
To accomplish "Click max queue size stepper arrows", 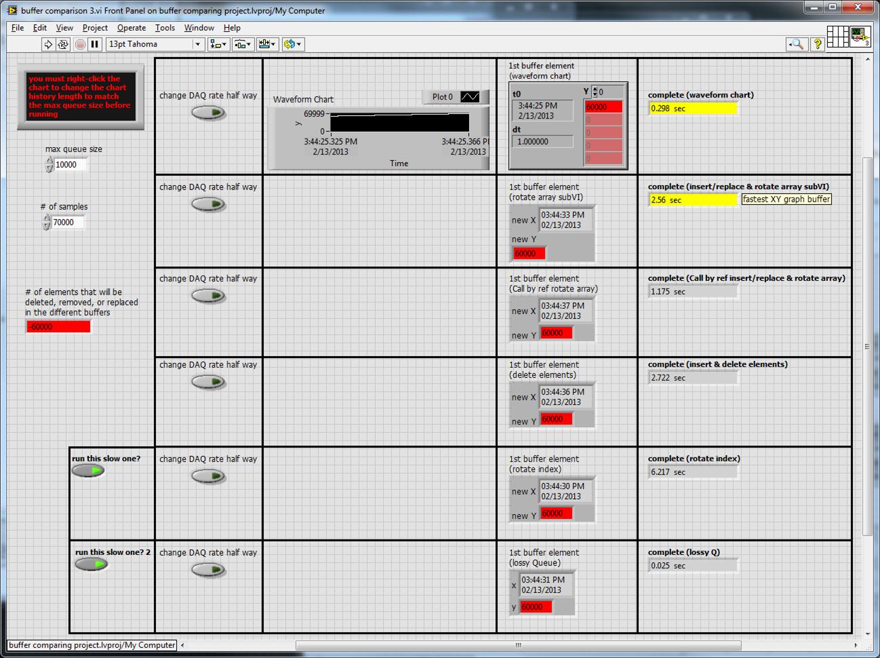I will 49,165.
